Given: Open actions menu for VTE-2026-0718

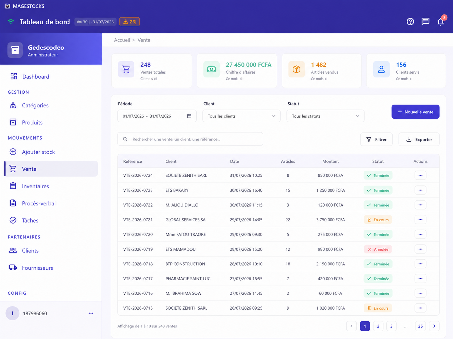Looking at the screenshot, I should click(420, 264).
